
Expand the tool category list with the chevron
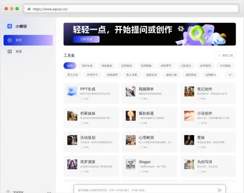point(230,75)
